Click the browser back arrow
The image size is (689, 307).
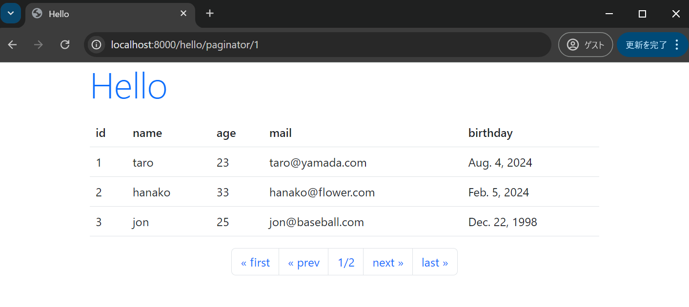[x=13, y=45]
